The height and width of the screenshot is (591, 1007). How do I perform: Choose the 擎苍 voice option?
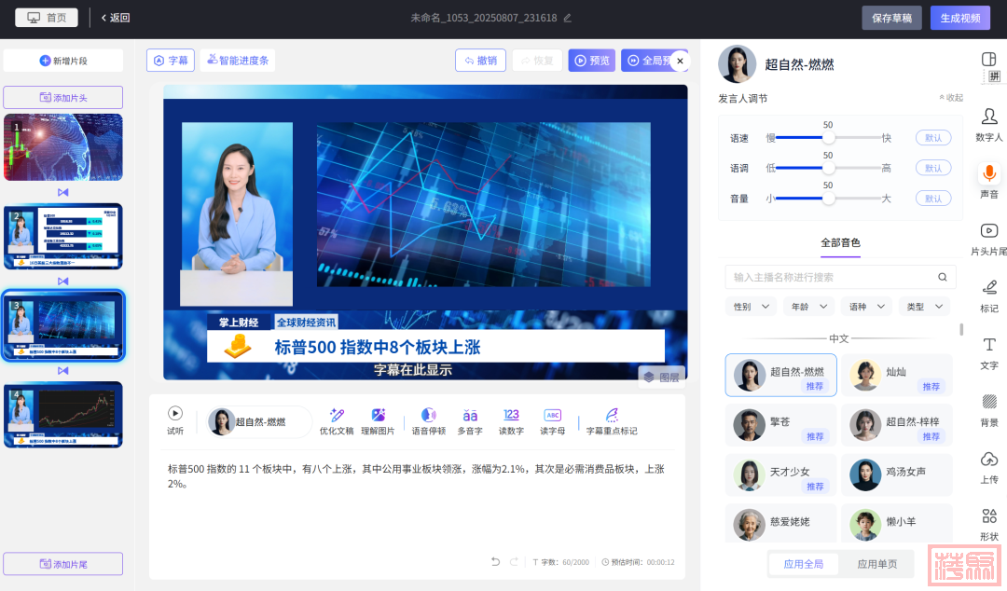[781, 425]
